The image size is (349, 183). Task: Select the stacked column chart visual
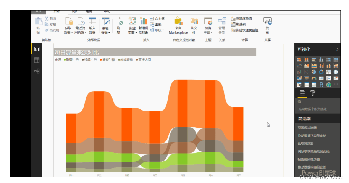(x=307, y=59)
